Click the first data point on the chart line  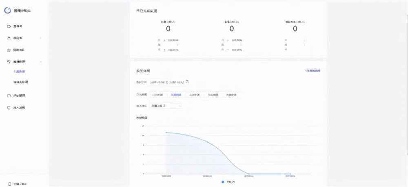pos(166,133)
